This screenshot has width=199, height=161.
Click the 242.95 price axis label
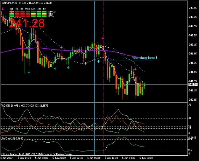click(193, 8)
